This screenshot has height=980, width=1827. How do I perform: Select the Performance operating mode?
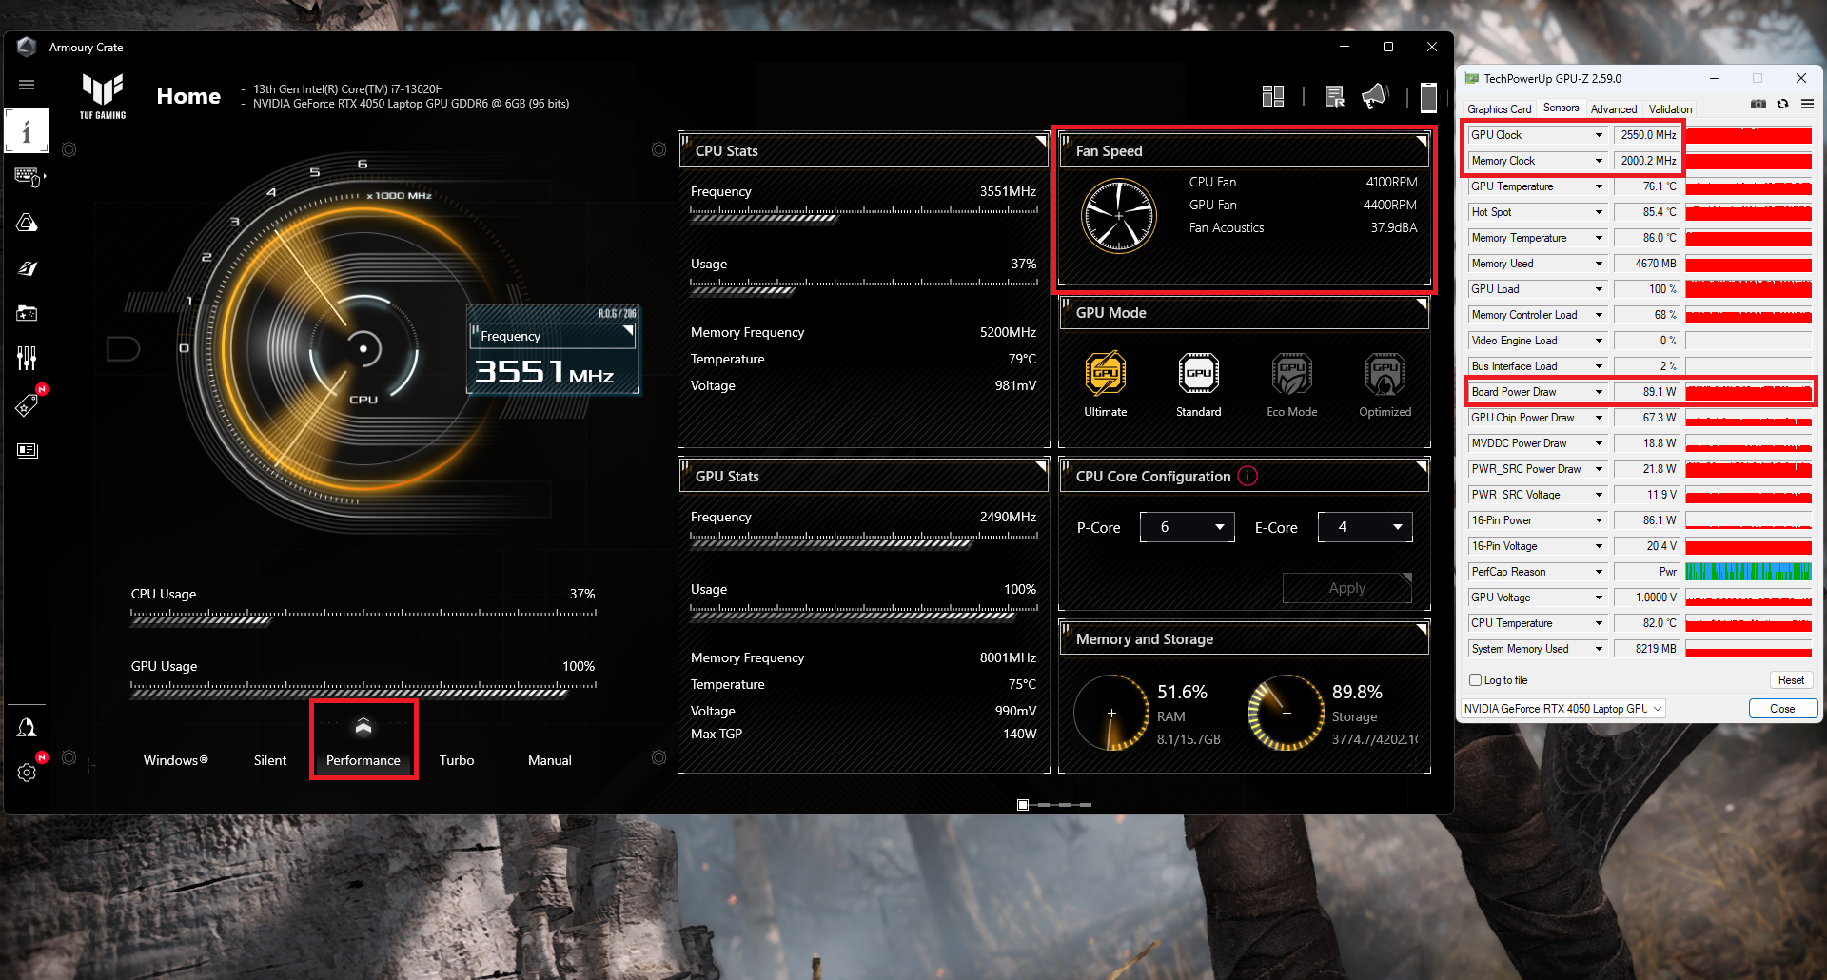(363, 760)
